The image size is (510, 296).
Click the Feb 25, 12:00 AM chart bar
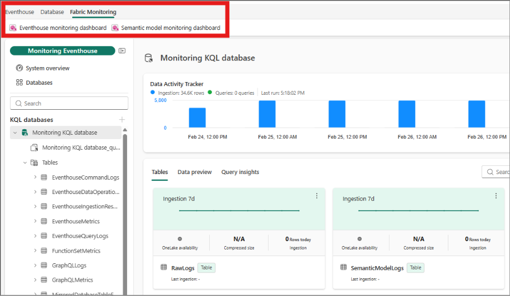click(267, 114)
